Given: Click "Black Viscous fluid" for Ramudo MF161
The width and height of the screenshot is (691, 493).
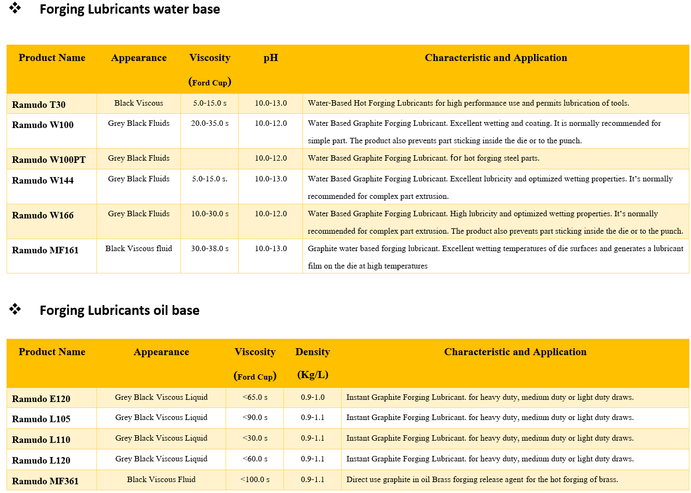Looking at the screenshot, I should pos(138,248).
